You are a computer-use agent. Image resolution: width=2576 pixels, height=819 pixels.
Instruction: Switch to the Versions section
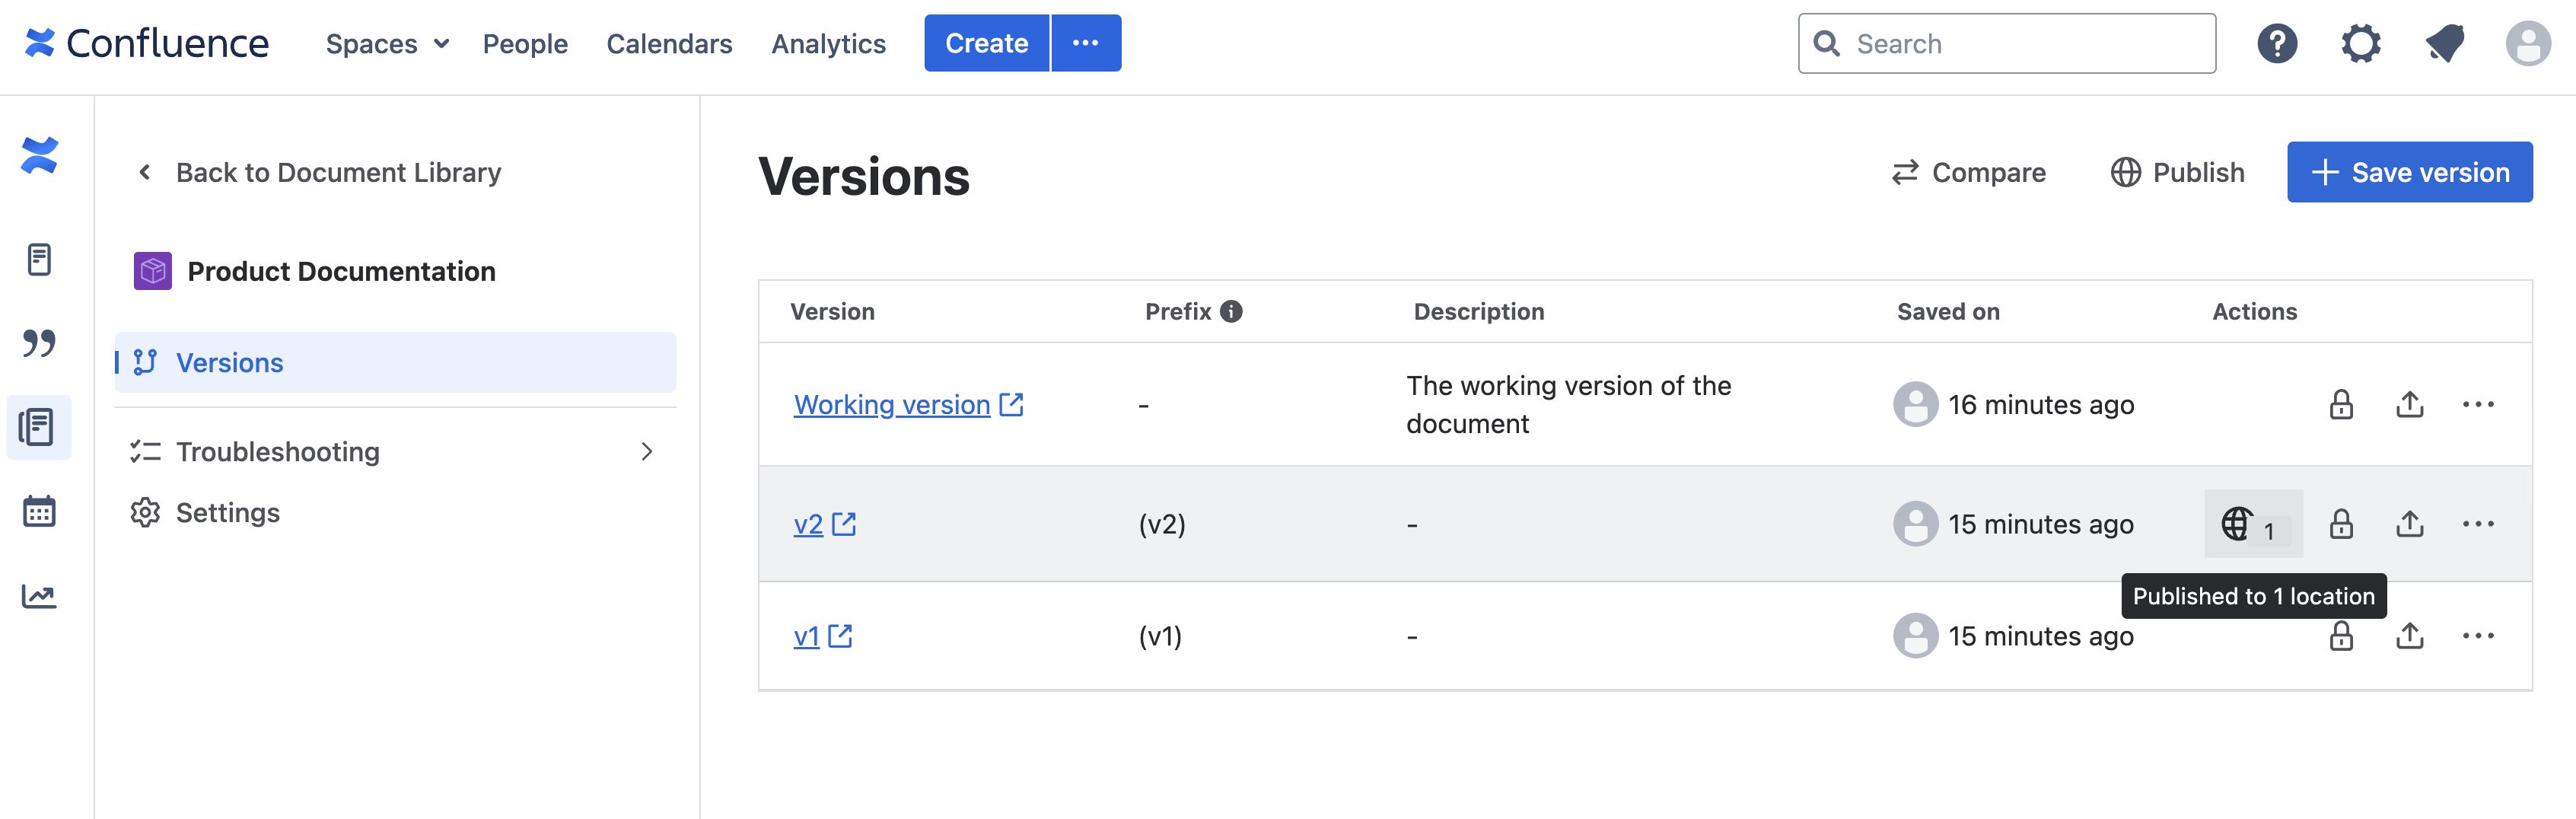click(229, 362)
